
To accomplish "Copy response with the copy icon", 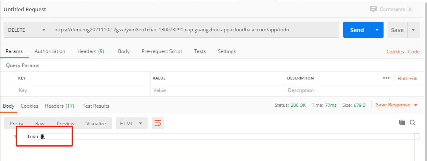I will [x=402, y=122].
